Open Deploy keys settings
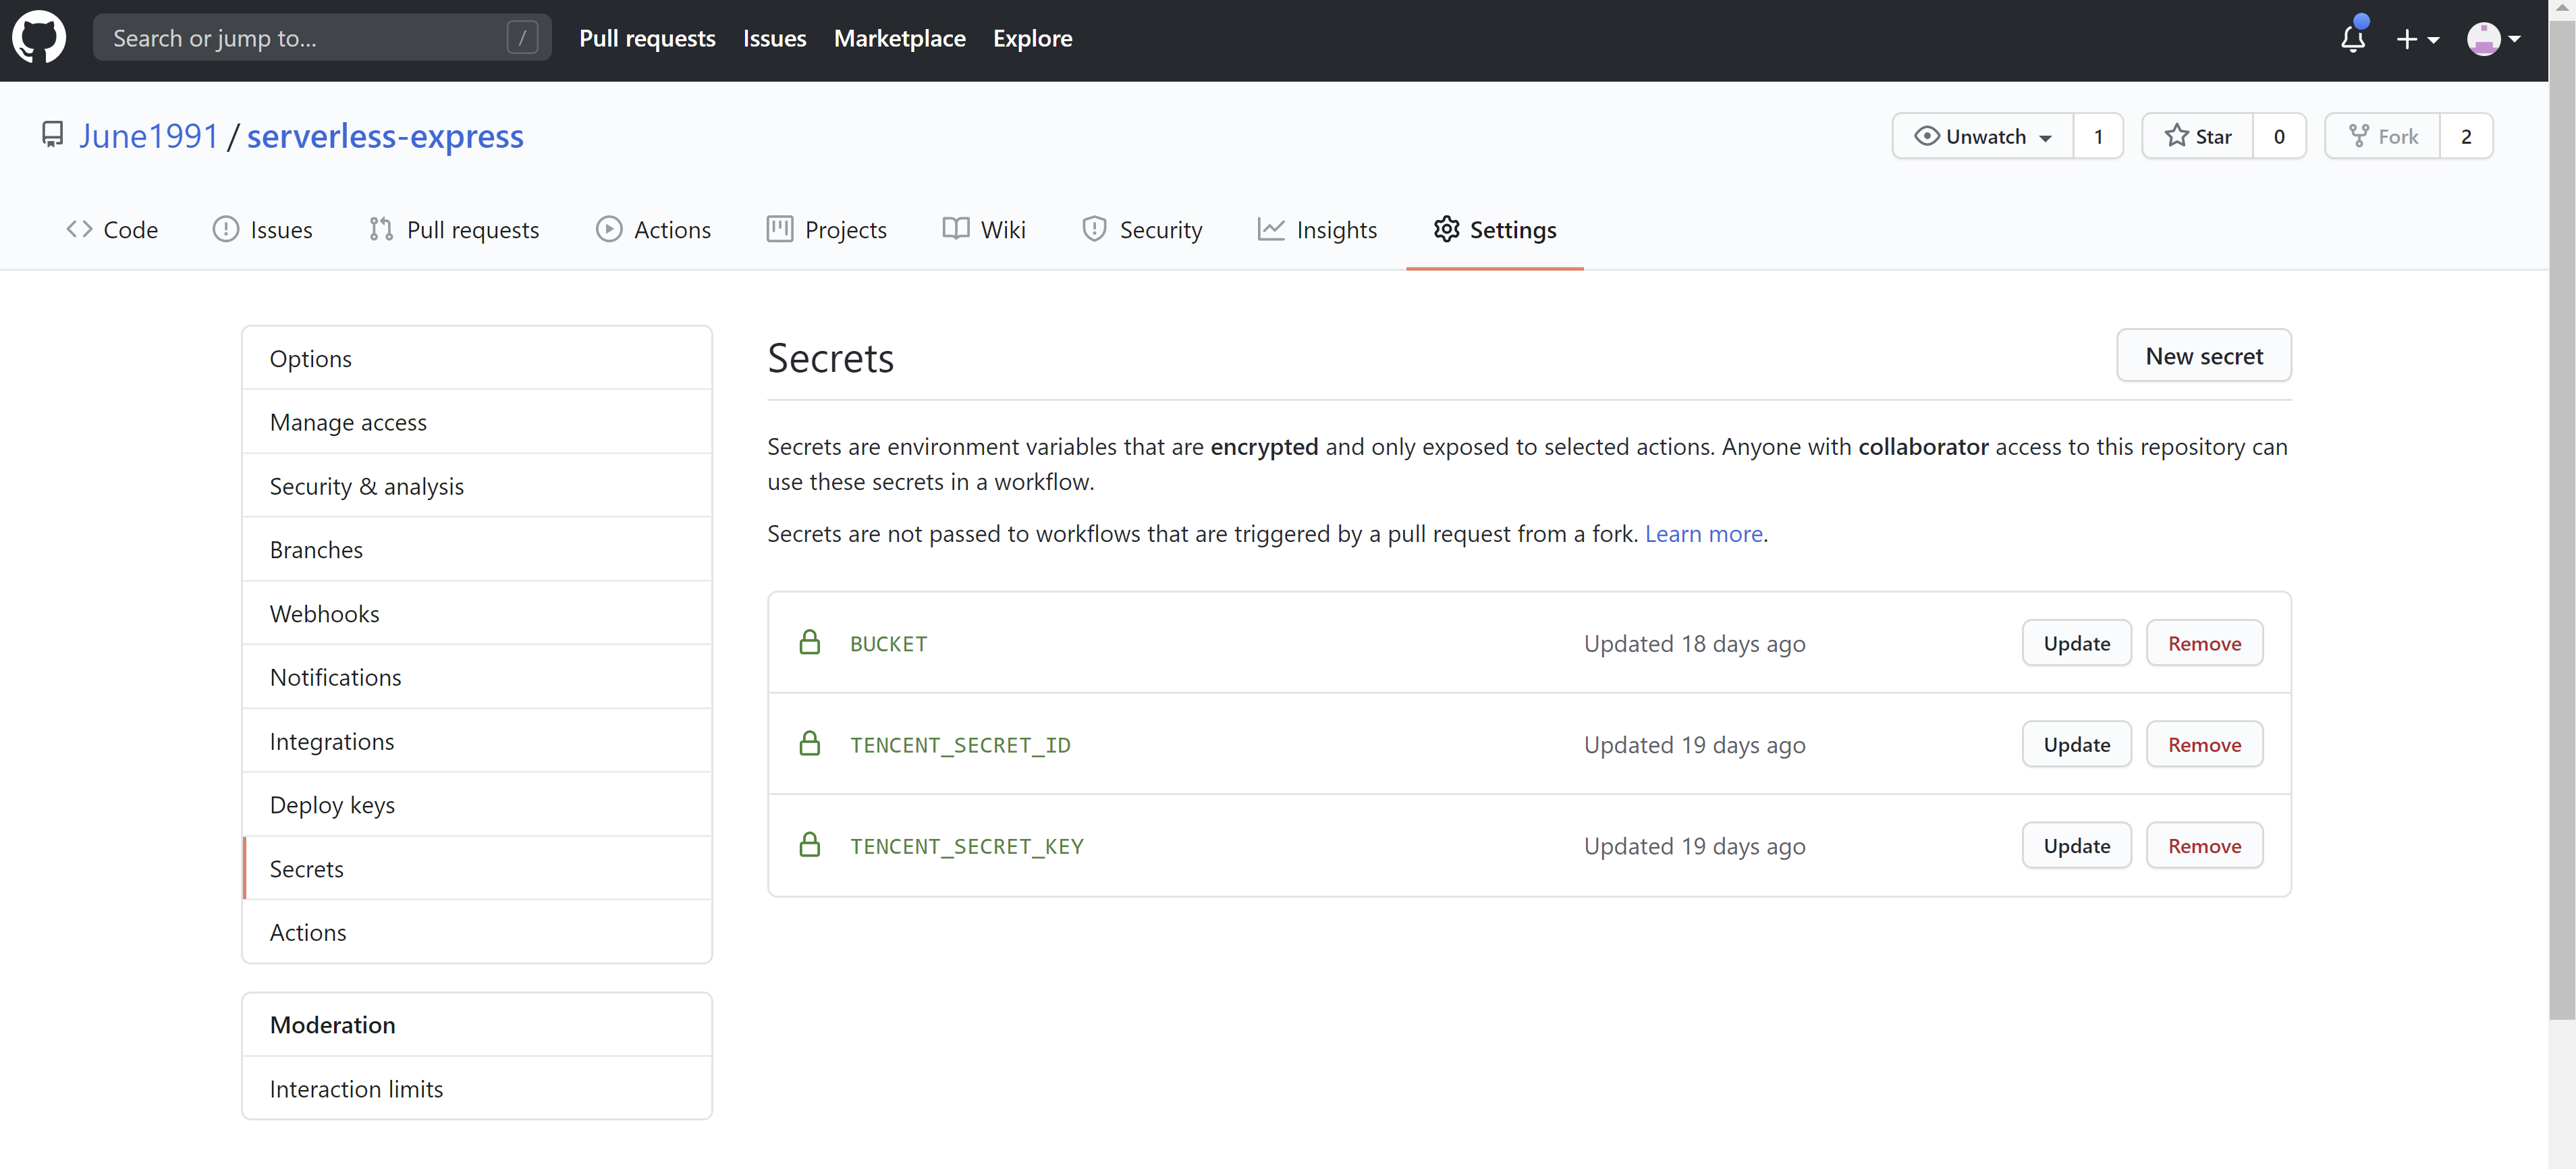Image resolution: width=2576 pixels, height=1169 pixels. pyautogui.click(x=477, y=804)
